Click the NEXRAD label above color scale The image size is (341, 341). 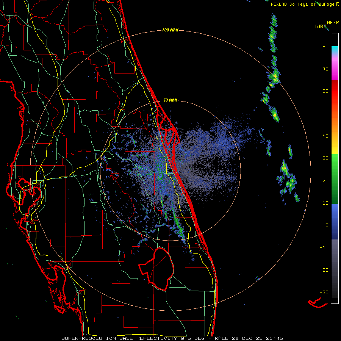click(333, 23)
